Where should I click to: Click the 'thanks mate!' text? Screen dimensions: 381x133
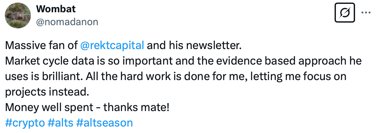pos(136,107)
